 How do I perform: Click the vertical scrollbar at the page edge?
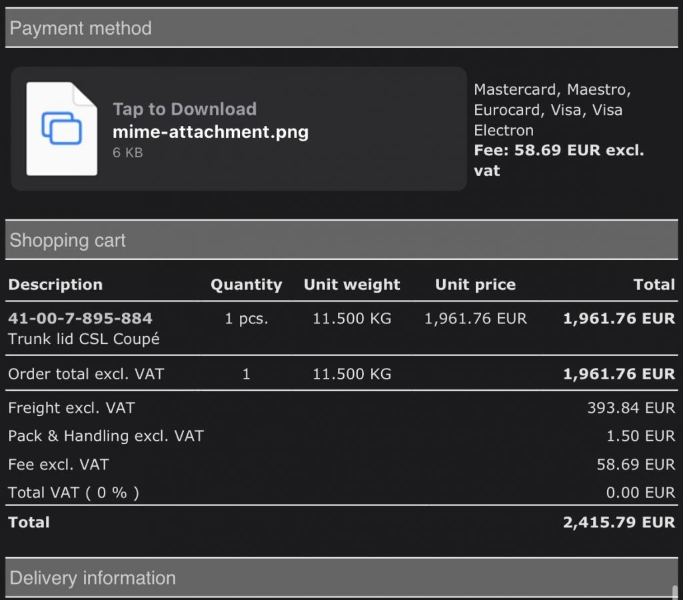click(x=675, y=592)
